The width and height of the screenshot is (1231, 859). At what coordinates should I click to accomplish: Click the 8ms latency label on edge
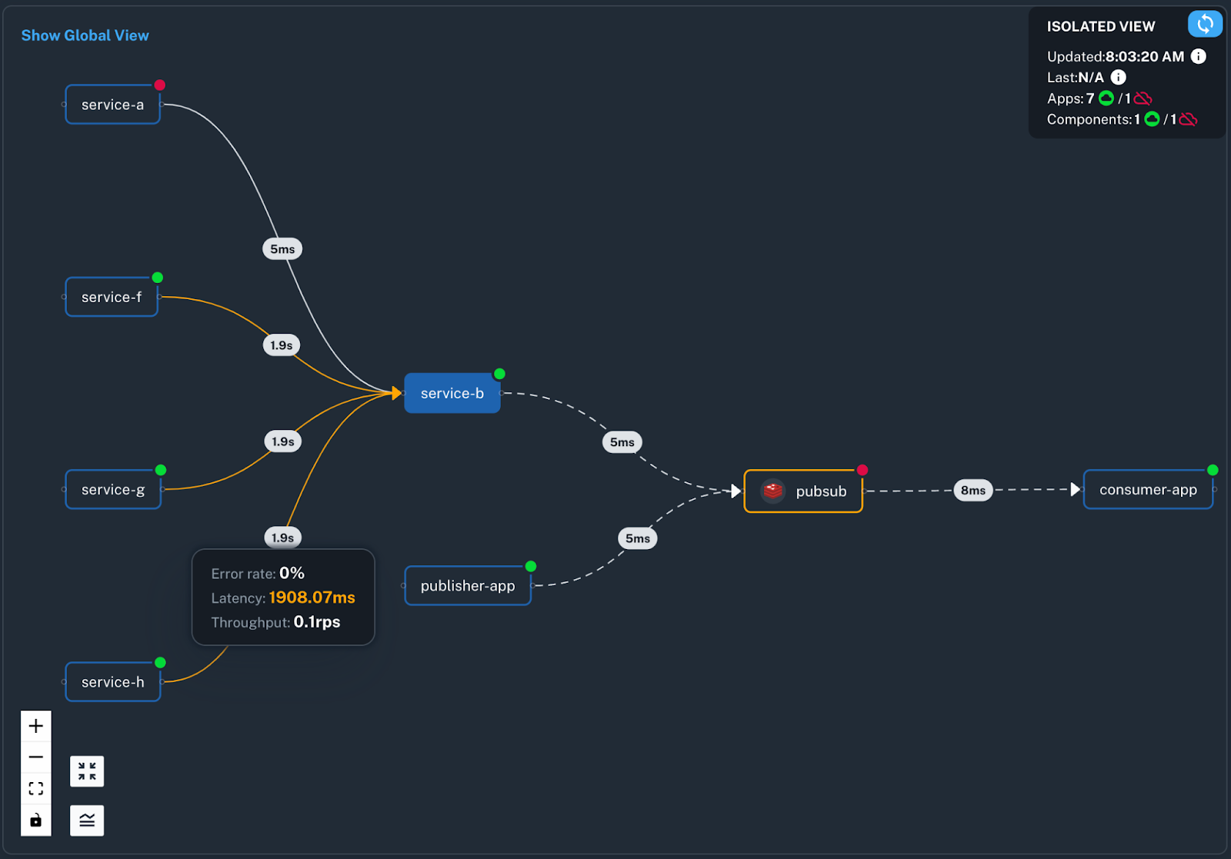(x=972, y=490)
